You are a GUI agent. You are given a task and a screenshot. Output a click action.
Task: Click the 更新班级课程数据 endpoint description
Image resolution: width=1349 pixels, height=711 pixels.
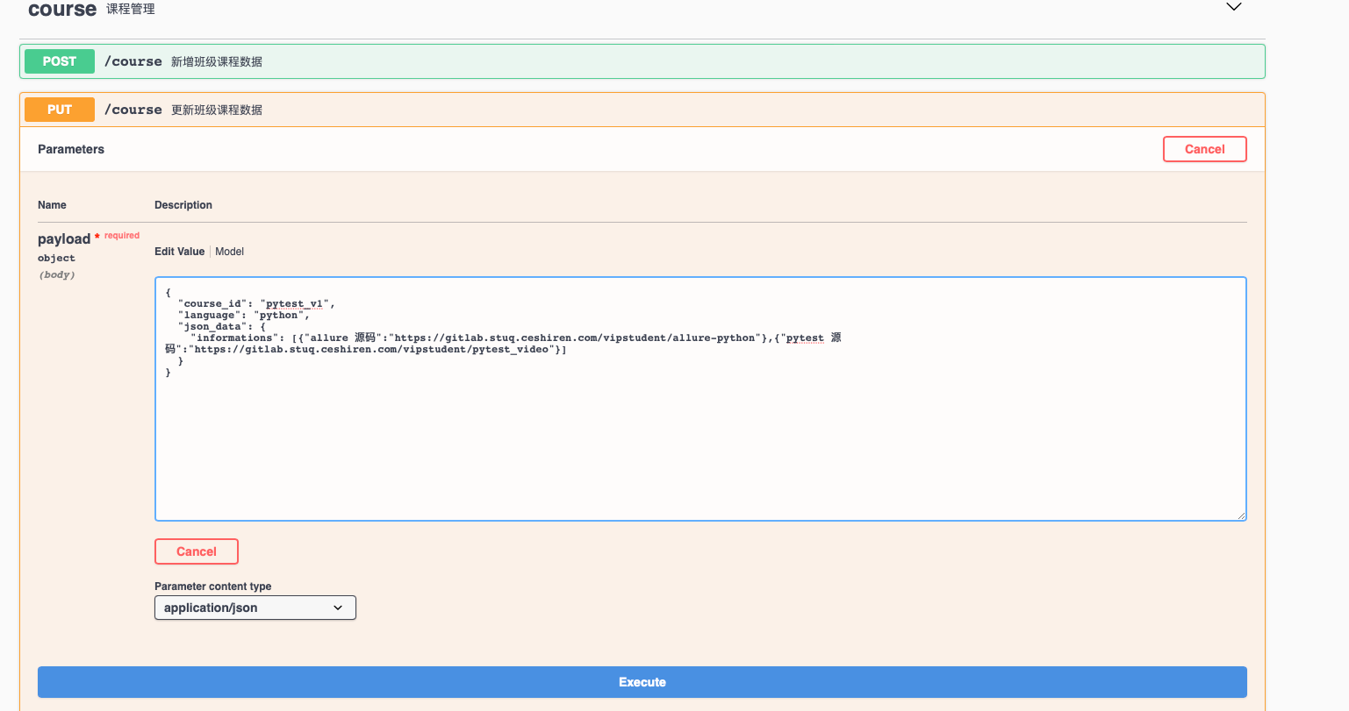217,110
